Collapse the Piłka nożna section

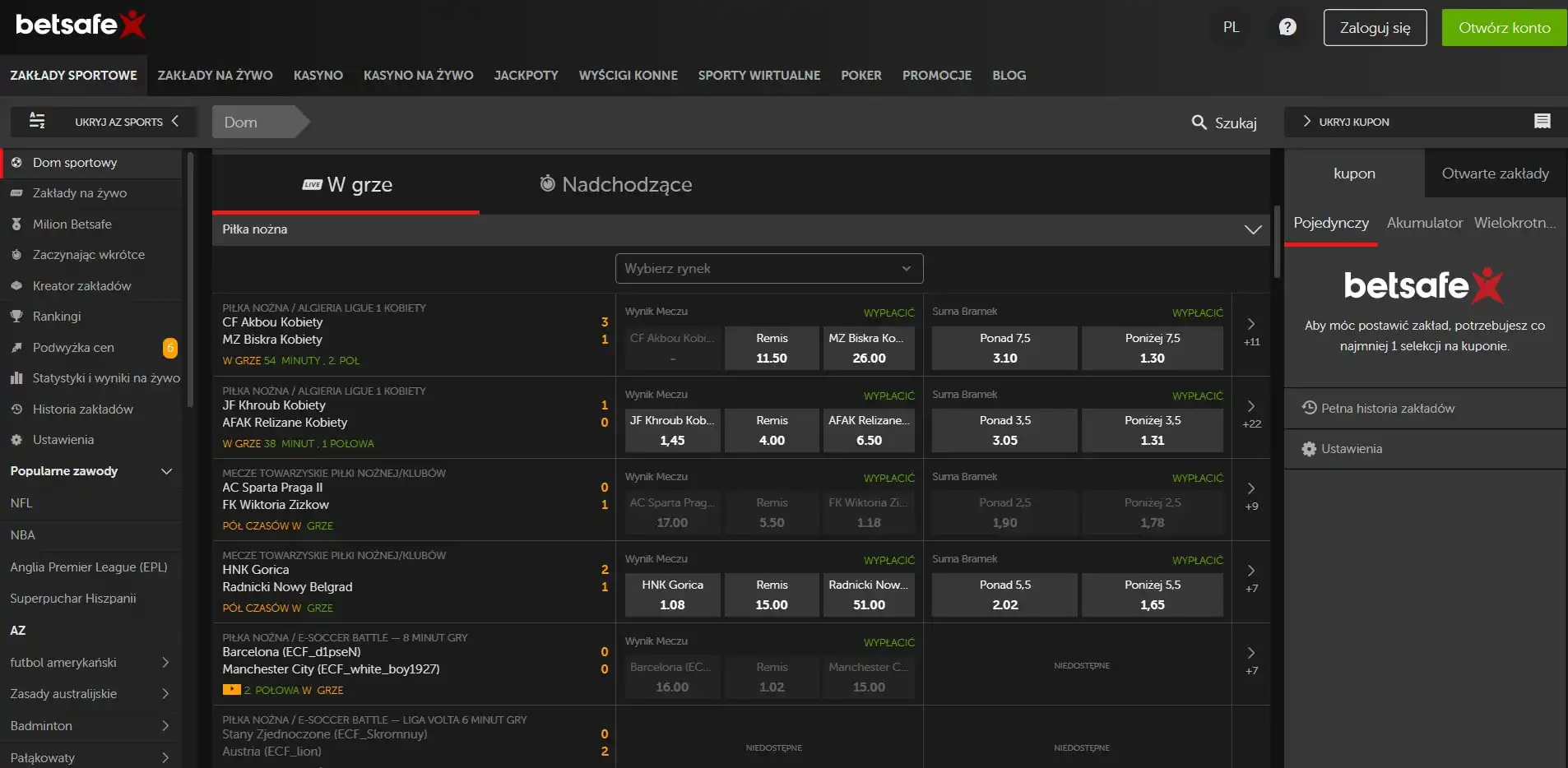[x=1253, y=229]
